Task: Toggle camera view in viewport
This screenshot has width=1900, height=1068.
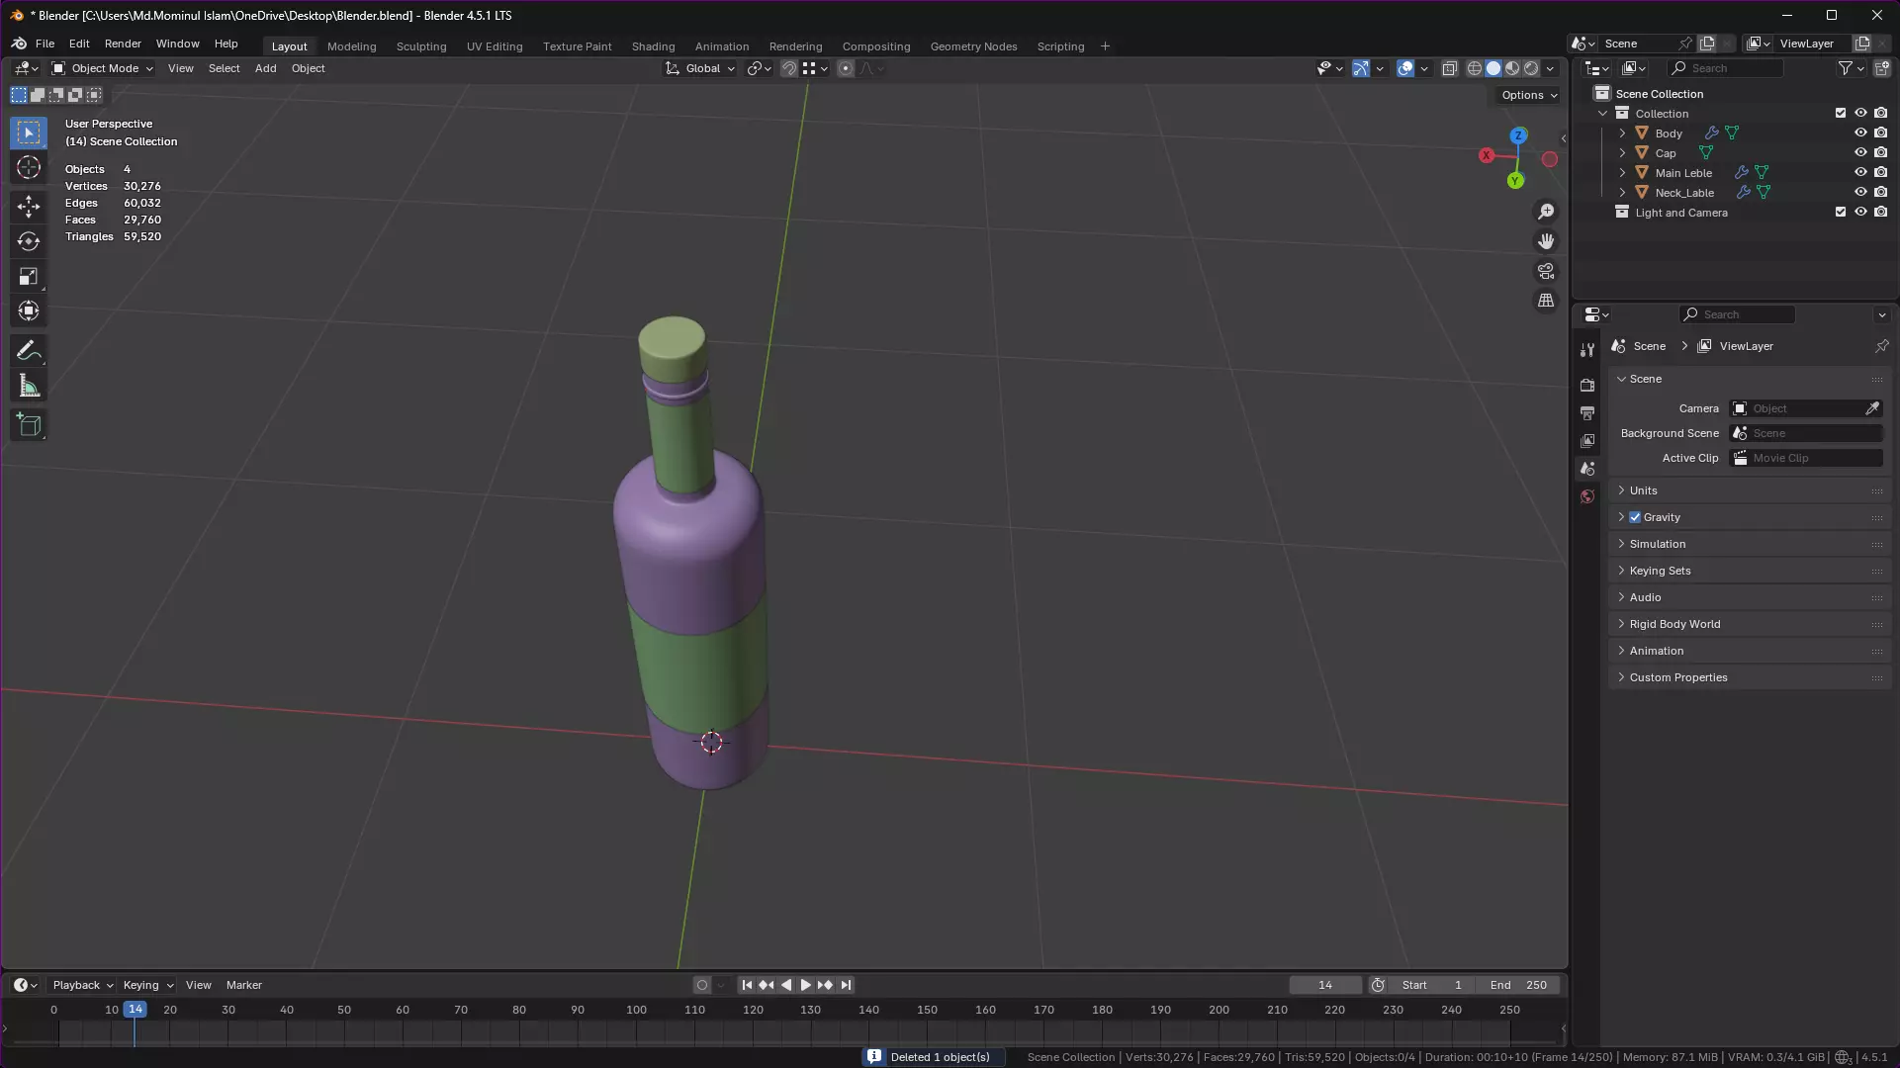Action: pos(1546,271)
